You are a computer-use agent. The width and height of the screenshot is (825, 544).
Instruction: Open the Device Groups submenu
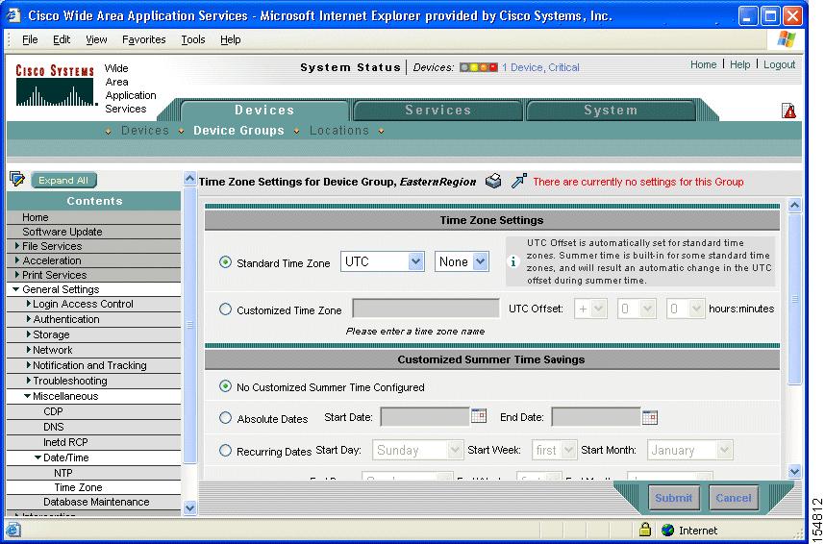pyautogui.click(x=238, y=131)
